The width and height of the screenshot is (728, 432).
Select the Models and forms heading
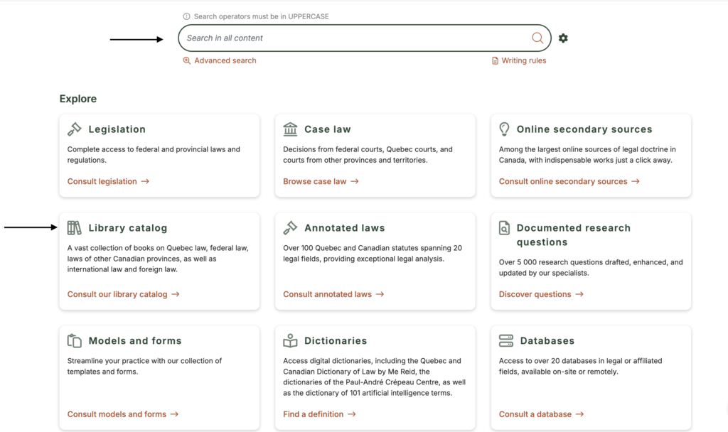click(x=135, y=341)
